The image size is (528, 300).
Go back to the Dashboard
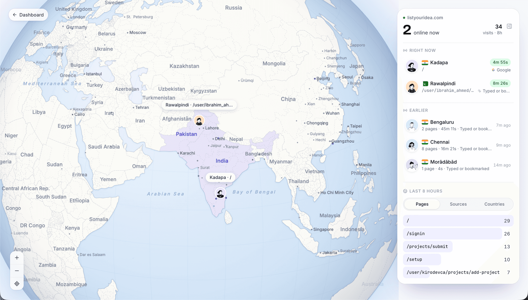pos(28,15)
